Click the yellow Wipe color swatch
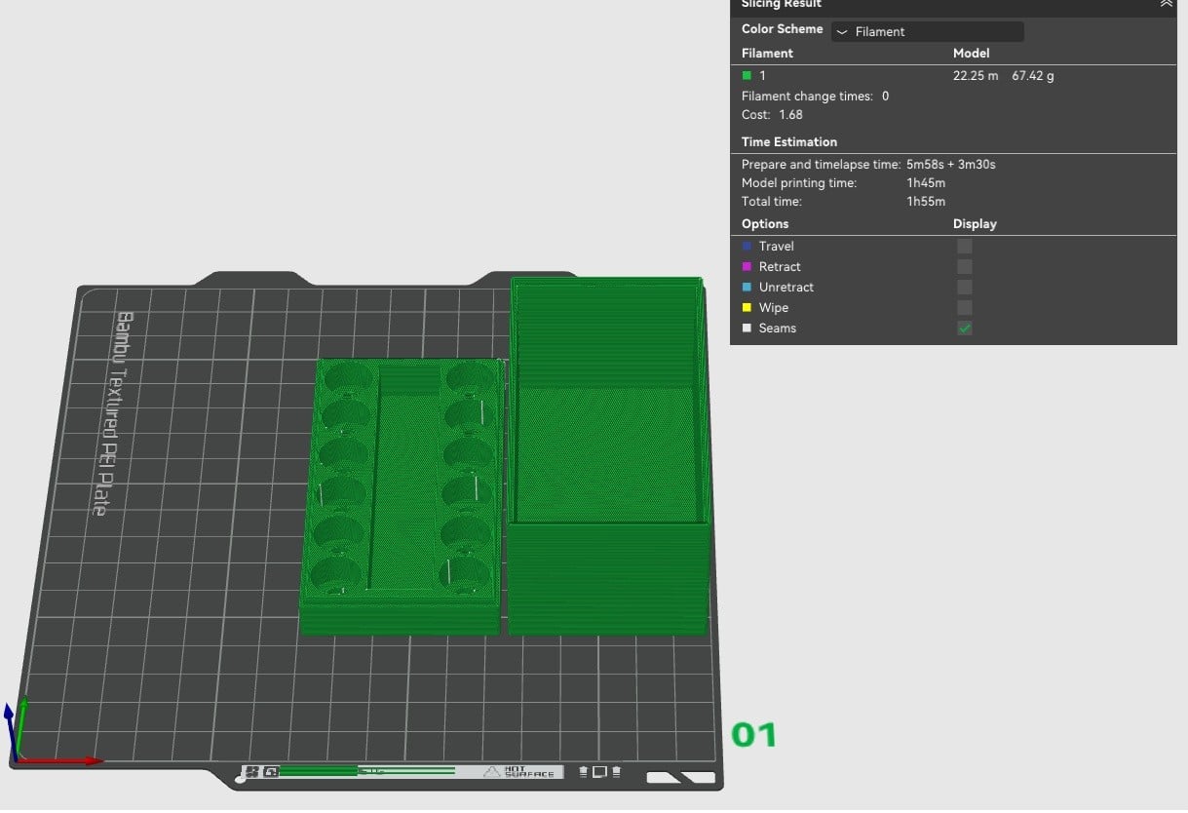Screen dimensions: 1188x813 tap(747, 308)
